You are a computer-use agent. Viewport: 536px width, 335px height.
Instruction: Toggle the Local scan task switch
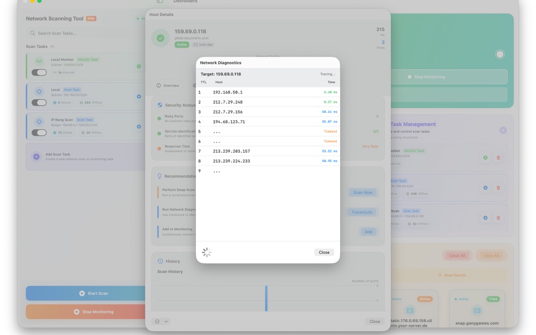pos(39,103)
